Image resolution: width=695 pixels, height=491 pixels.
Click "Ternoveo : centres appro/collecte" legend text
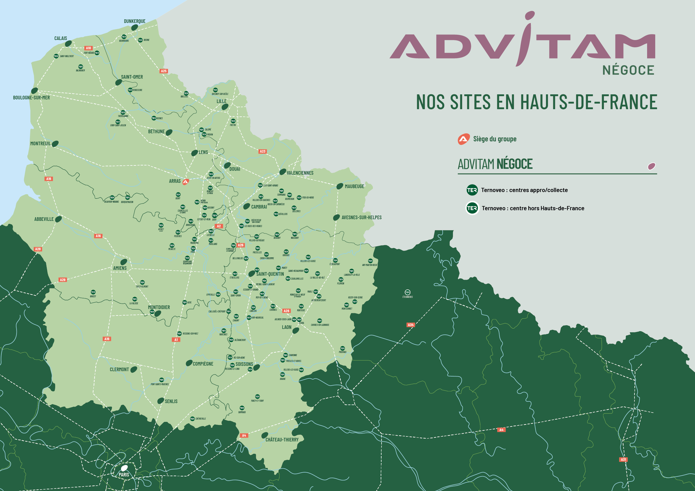525,190
